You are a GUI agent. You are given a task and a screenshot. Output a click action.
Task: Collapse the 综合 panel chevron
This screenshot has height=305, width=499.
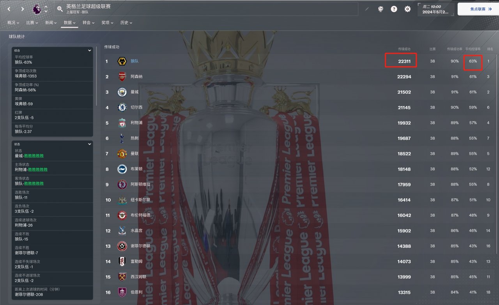coord(90,50)
